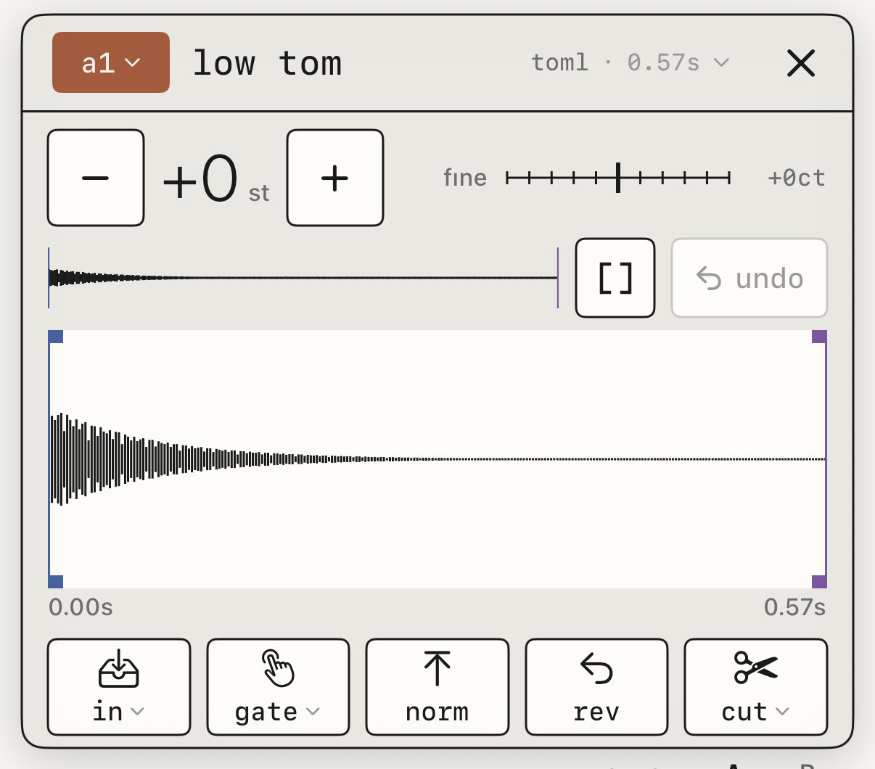
Task: Expand the tom1 0.57s sample dropdown
Action: tap(630, 62)
